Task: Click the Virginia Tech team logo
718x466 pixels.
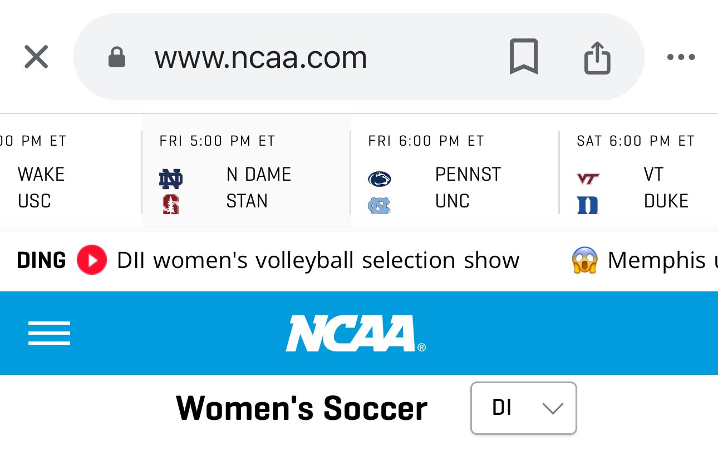Action: coord(588,179)
